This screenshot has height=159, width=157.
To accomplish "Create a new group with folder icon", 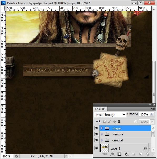I will click(134, 154).
